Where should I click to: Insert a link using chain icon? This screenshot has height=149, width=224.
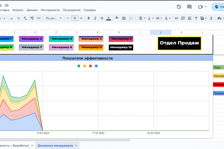point(176,18)
